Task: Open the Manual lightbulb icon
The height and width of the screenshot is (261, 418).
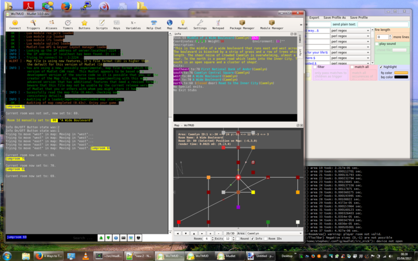Action: [x=182, y=25]
